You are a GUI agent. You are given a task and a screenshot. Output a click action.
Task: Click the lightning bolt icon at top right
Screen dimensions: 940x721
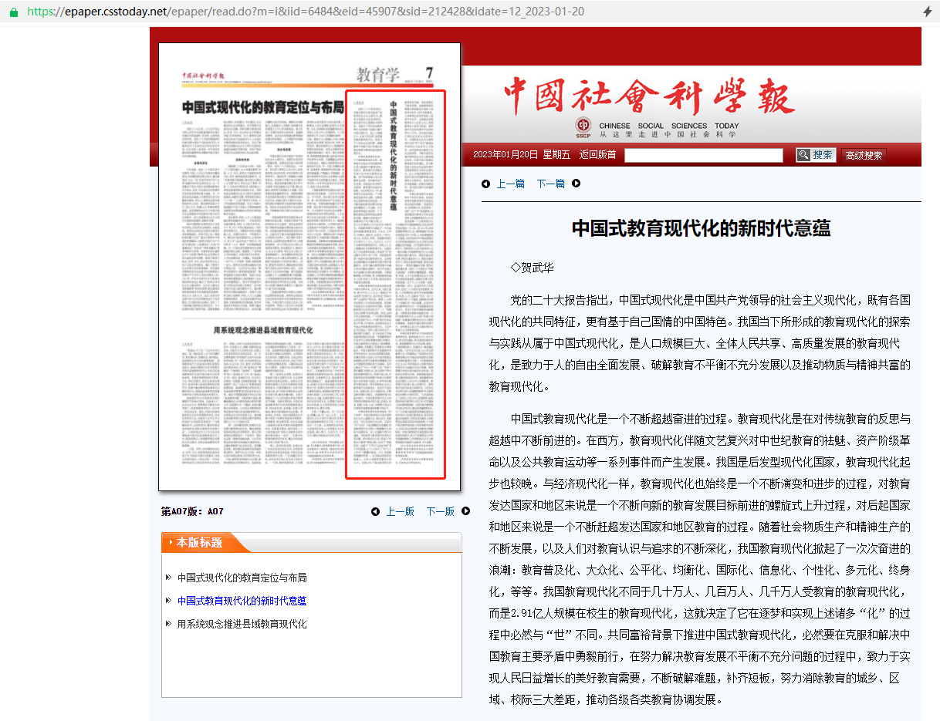[x=927, y=12]
